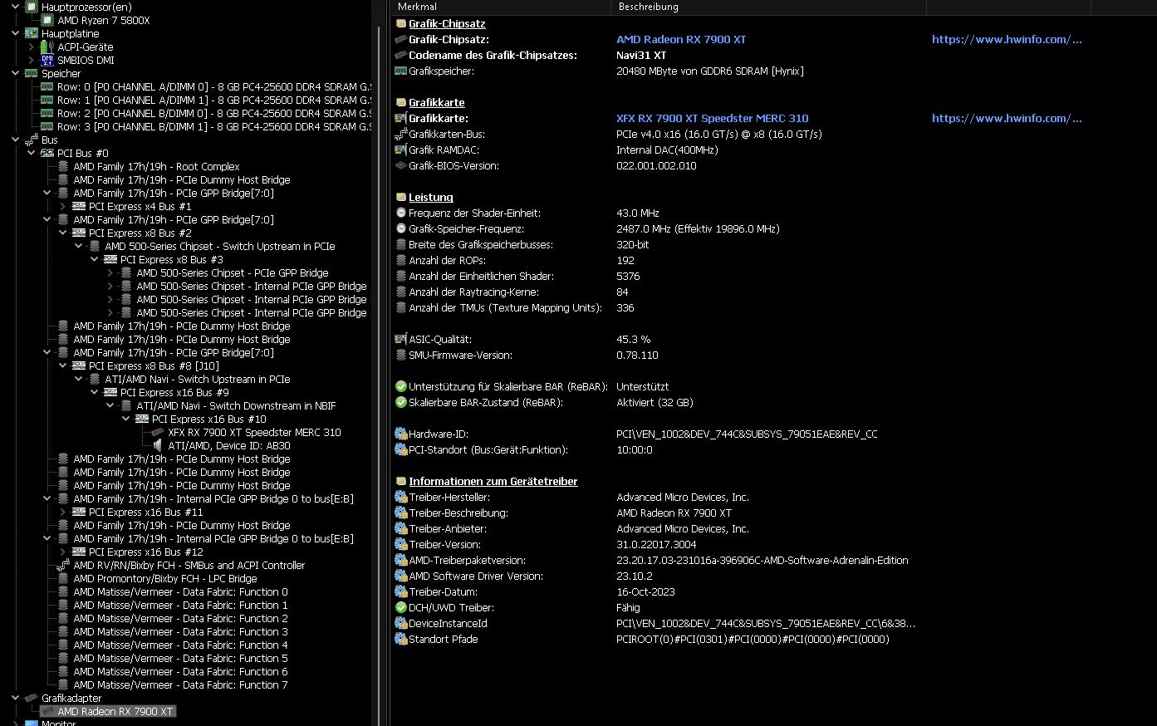1157x726 pixels.
Task: Select AMD 500-Series Chipset - PCIe GPP Bridge
Action: [233, 272]
